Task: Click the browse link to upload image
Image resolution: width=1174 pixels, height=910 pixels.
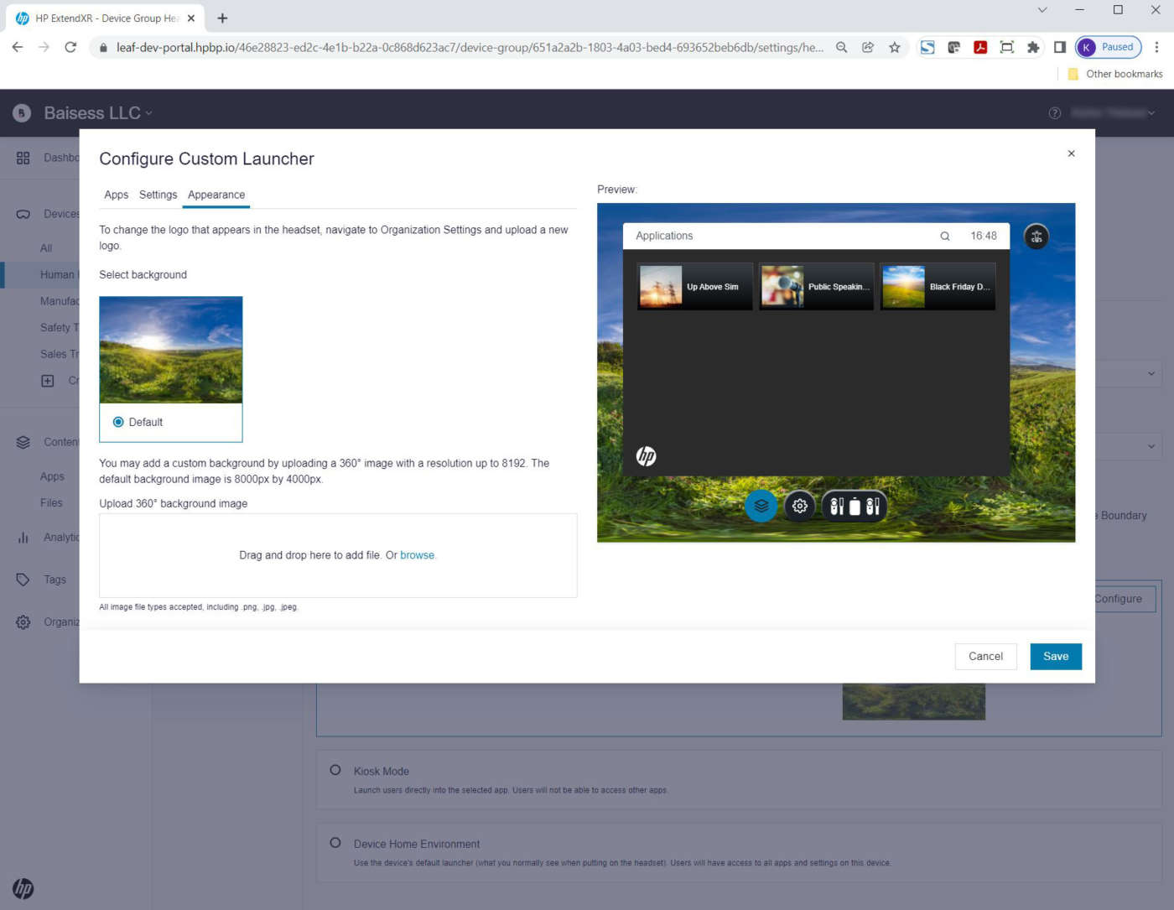Action: pyautogui.click(x=417, y=555)
